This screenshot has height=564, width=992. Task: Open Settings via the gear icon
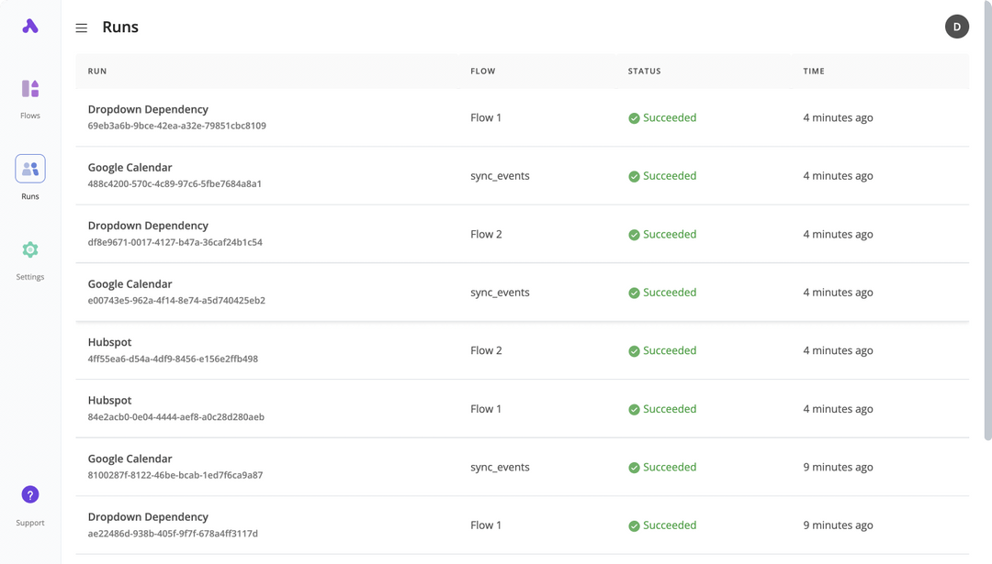tap(29, 249)
